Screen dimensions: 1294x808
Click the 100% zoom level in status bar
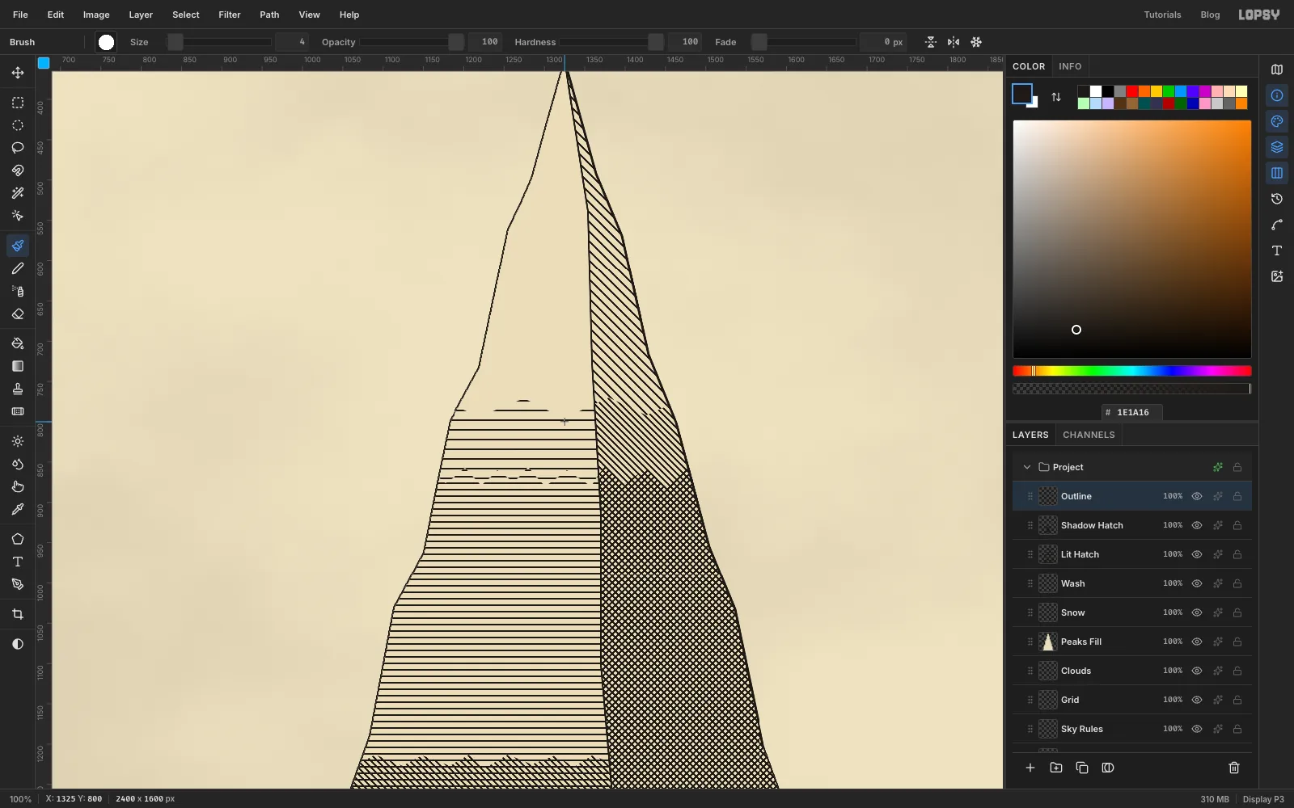pos(20,799)
